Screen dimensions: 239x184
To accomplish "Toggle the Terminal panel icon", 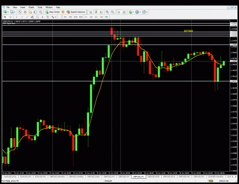I will pyautogui.click(x=35, y=12).
